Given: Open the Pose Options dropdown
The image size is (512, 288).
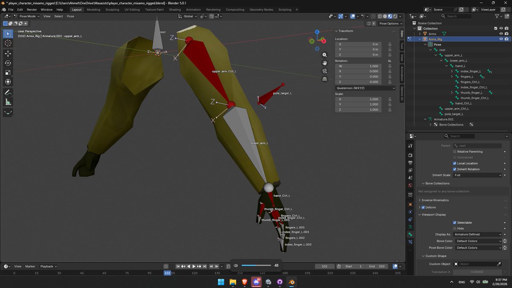Looking at the screenshot, I should pyautogui.click(x=390, y=23).
